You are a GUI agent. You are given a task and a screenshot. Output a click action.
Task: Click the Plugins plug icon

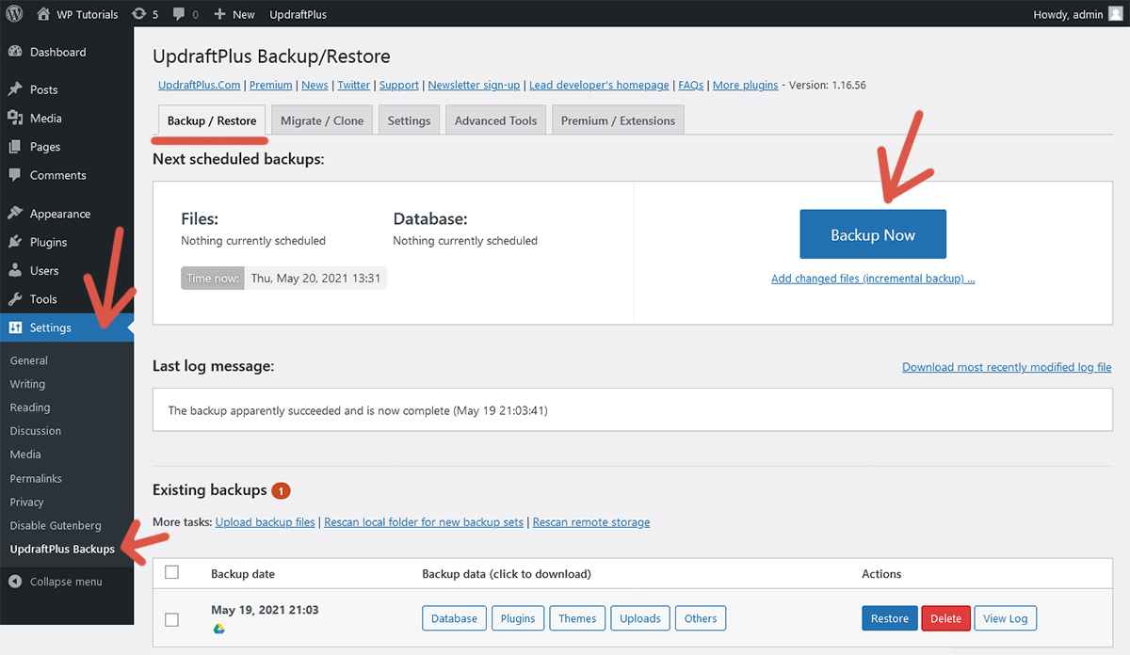tap(15, 242)
